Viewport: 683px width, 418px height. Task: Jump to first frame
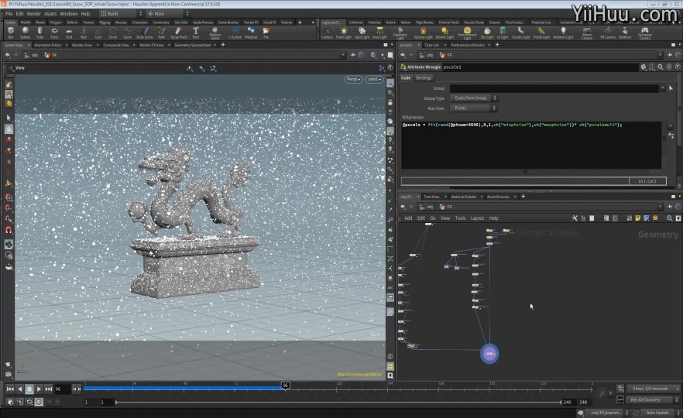10,389
